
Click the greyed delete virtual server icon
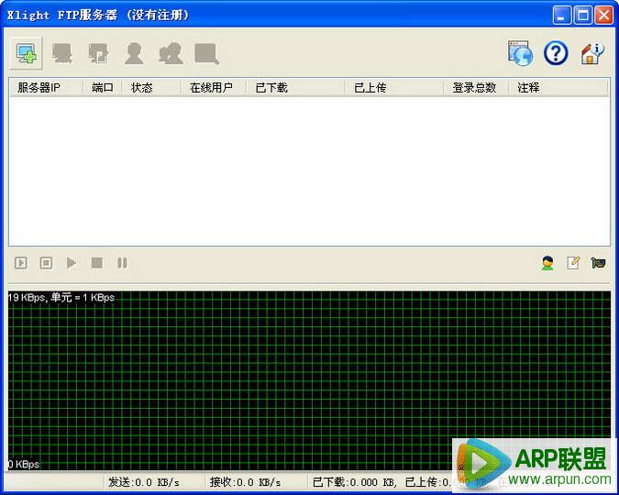62,53
